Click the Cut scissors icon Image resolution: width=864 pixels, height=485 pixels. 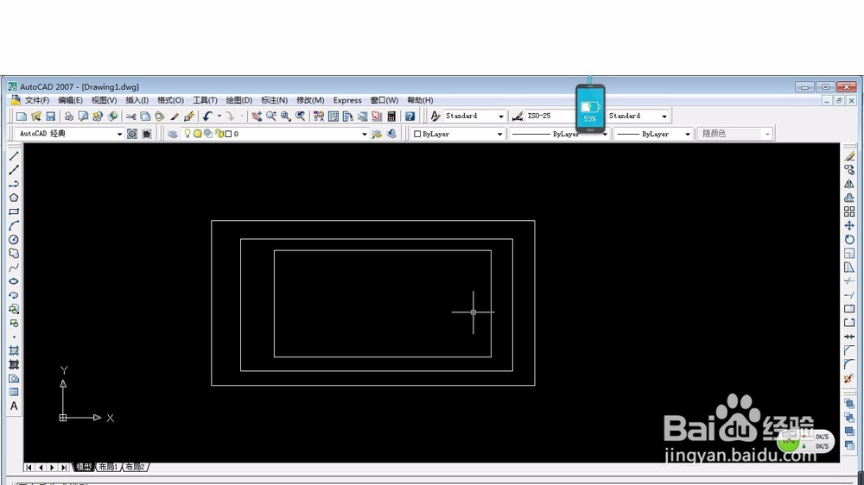click(x=131, y=117)
